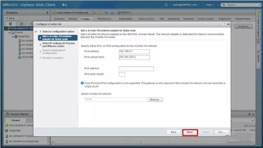Open the search options dropdown arrow
263x148 pixels.
point(260,5)
